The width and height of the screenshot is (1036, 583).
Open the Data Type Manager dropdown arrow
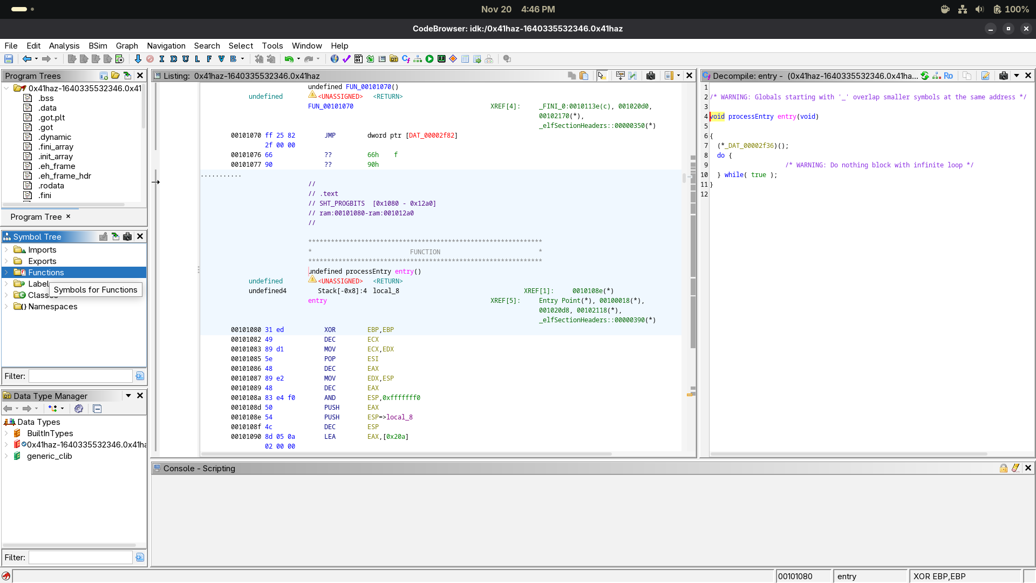(128, 396)
